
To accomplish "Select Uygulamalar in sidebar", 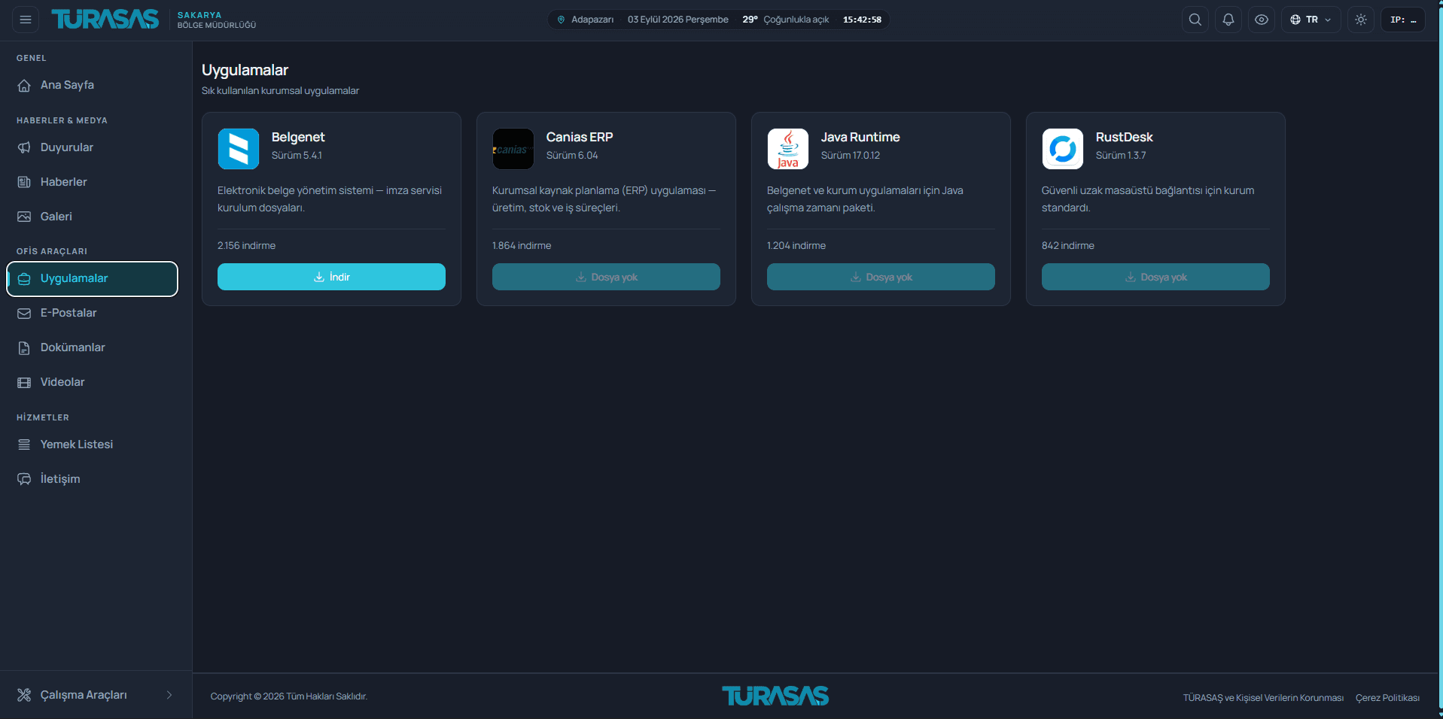I will [93, 279].
